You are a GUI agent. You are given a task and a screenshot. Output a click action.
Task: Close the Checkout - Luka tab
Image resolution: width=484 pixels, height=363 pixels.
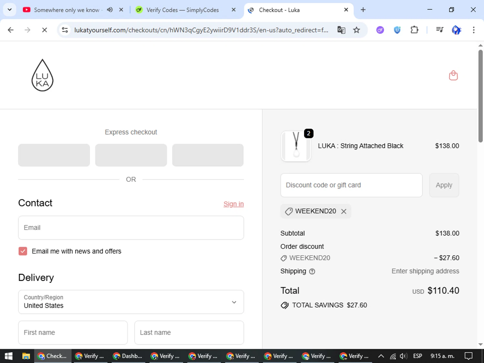[x=346, y=10]
